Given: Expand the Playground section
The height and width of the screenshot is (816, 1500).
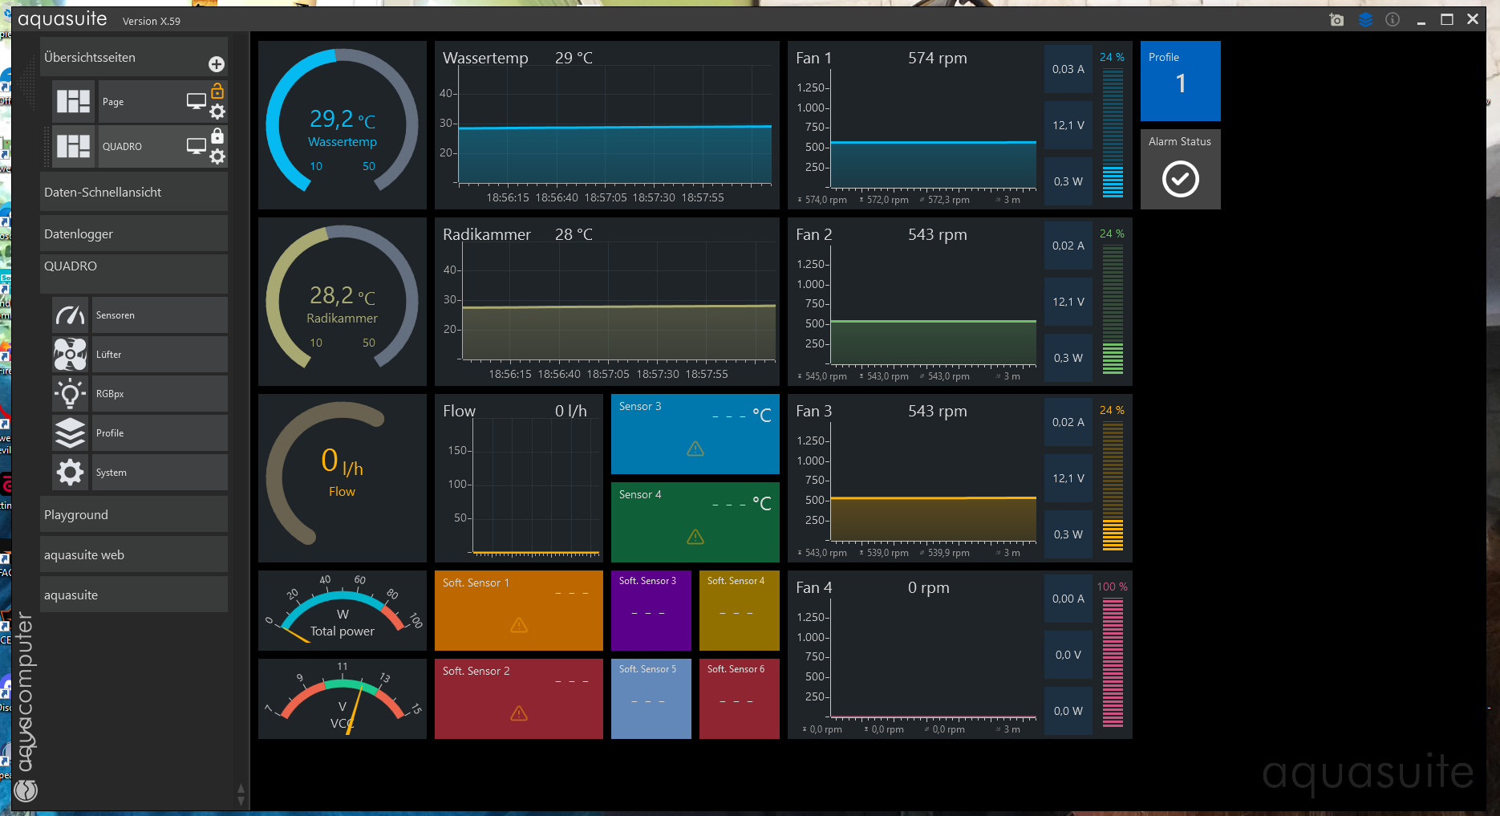Looking at the screenshot, I should [x=134, y=515].
